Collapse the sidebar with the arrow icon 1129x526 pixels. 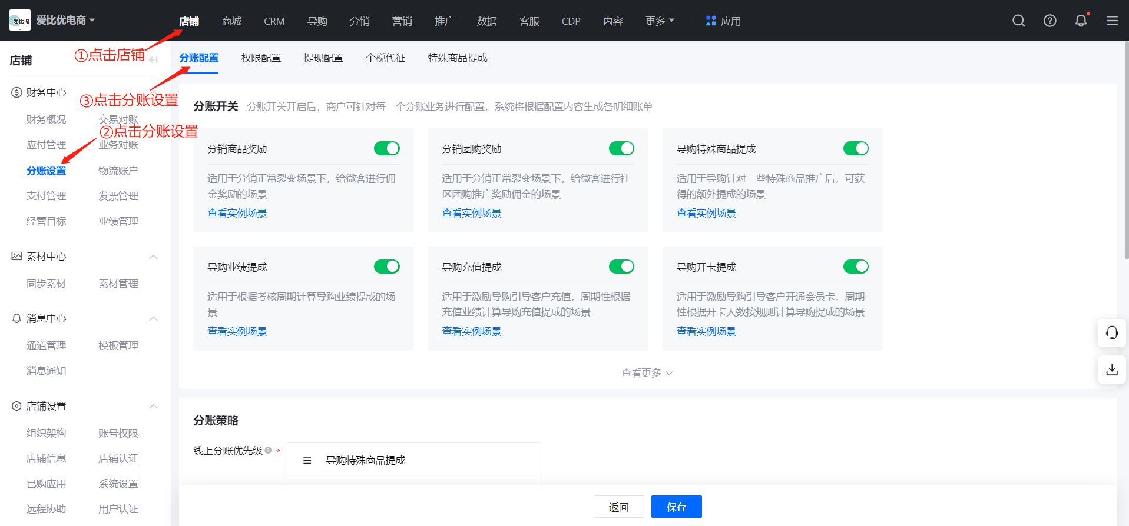tap(153, 60)
